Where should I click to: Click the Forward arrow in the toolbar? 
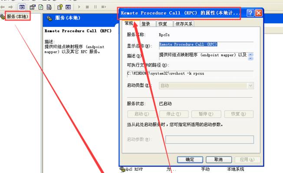click(11, 7)
